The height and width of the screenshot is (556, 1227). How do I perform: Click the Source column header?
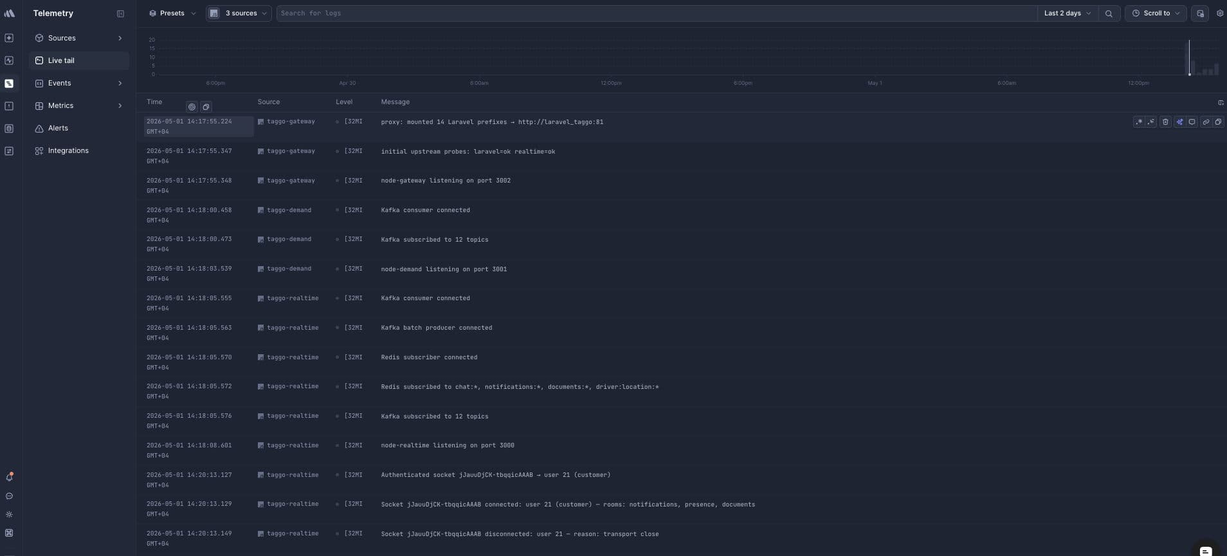pos(269,102)
